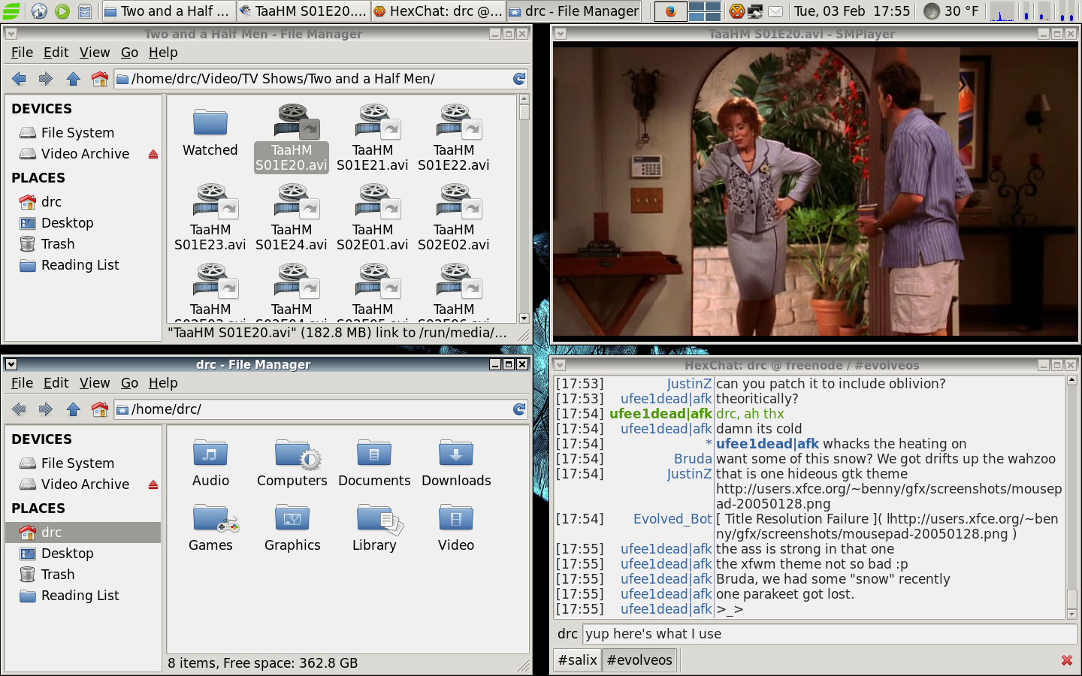The height and width of the screenshot is (676, 1082).
Task: Open the Documents folder
Action: [374, 463]
